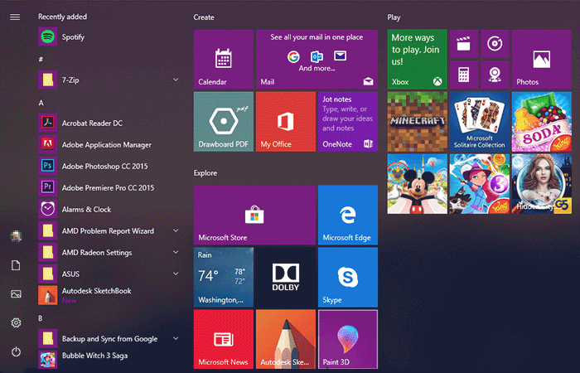Click the # letter header
The width and height of the screenshot is (580, 373).
coord(41,59)
